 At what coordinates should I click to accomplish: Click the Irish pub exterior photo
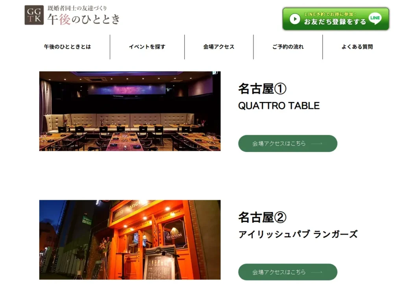point(130,240)
